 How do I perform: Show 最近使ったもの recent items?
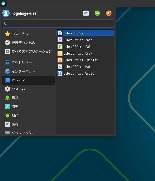tap(23, 43)
